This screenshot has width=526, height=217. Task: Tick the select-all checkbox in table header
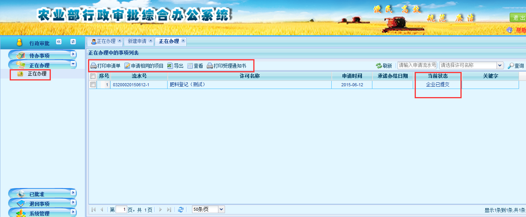click(x=93, y=76)
